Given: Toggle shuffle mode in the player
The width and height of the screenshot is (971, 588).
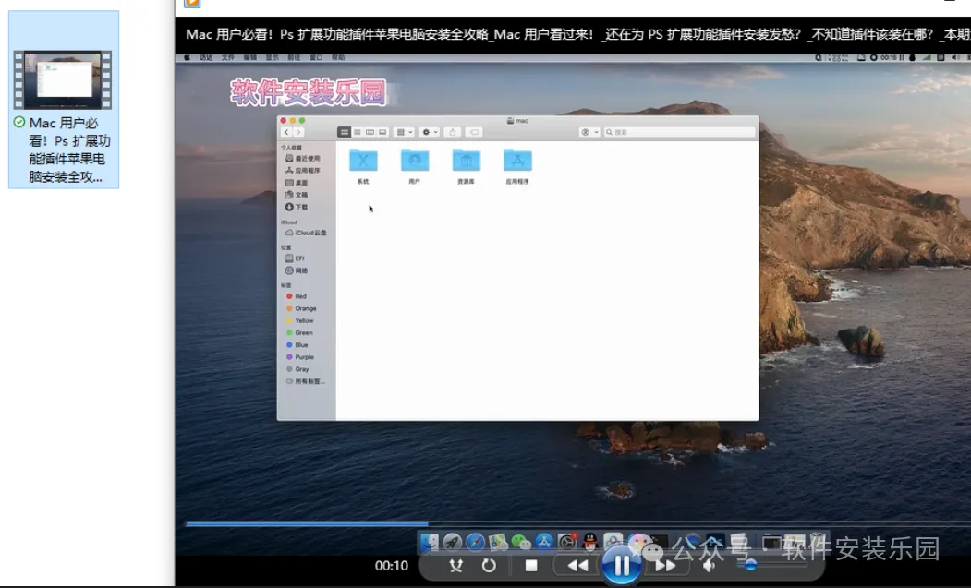Looking at the screenshot, I should point(455,565).
